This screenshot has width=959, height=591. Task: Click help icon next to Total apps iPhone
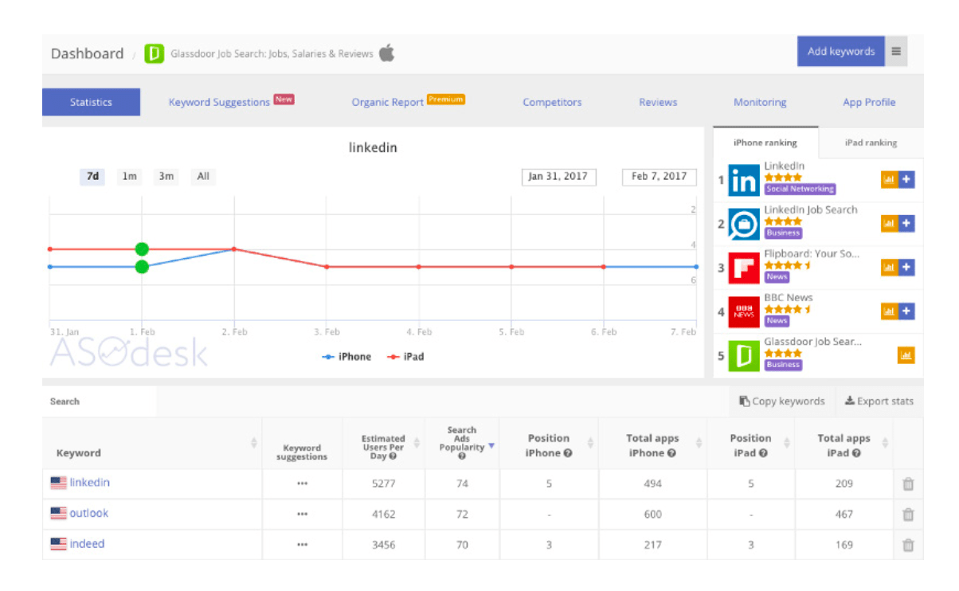(x=671, y=453)
